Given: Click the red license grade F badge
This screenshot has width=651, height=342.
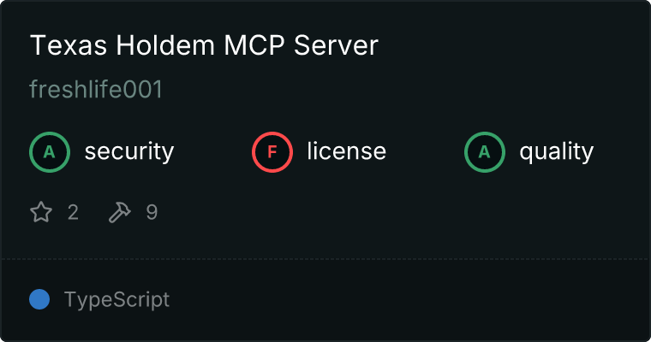Looking at the screenshot, I should coord(272,152).
